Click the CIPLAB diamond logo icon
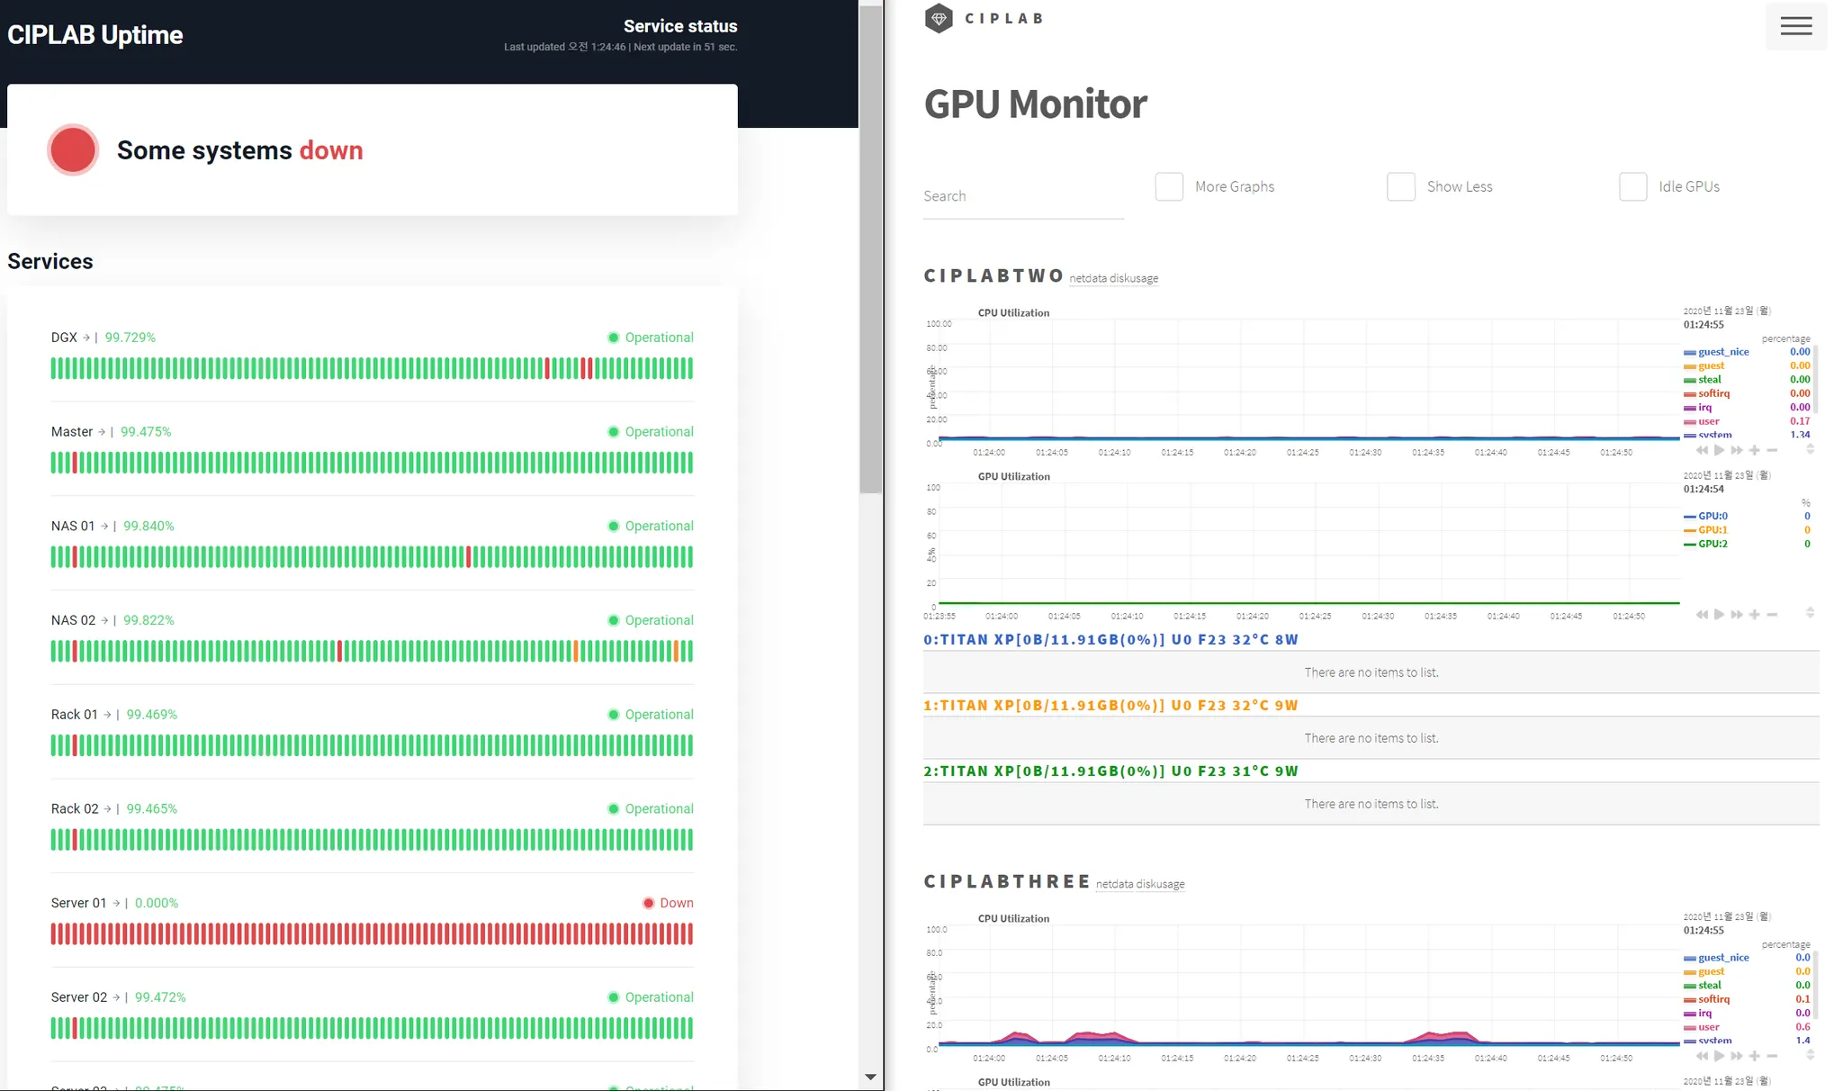This screenshot has width=1843, height=1091. tap(939, 19)
